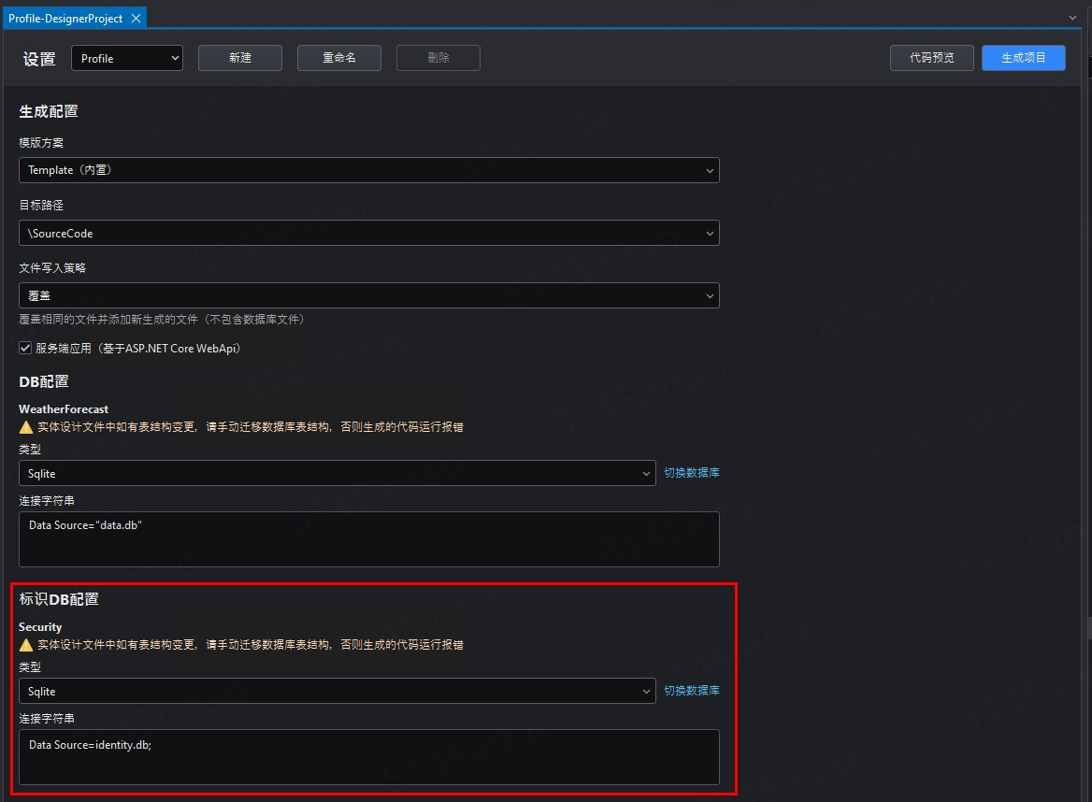
Task: Click the 覆盖相同的文件 hint text
Action: [162, 319]
